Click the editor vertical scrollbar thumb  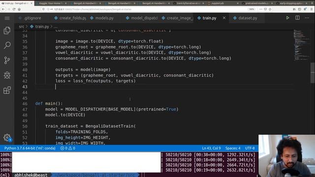coord(313,73)
